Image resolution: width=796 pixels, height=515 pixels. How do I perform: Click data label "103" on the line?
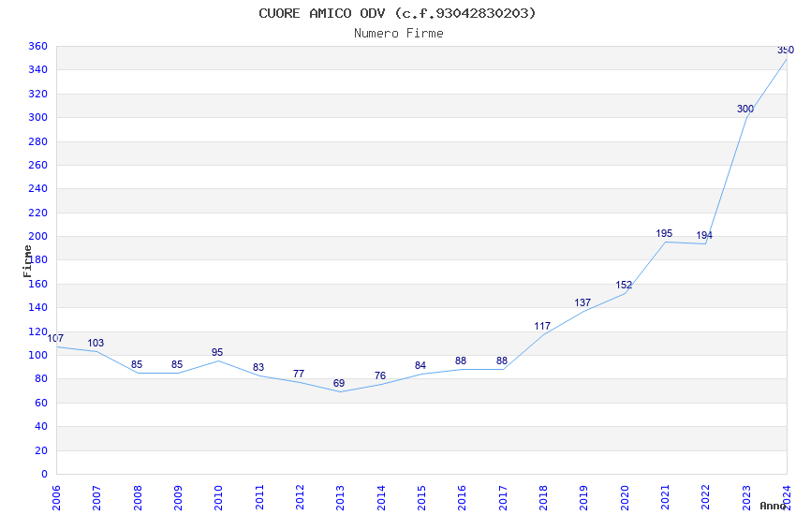tap(96, 343)
